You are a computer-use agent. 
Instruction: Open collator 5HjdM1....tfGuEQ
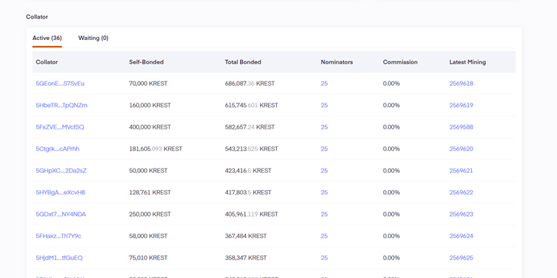click(x=59, y=258)
